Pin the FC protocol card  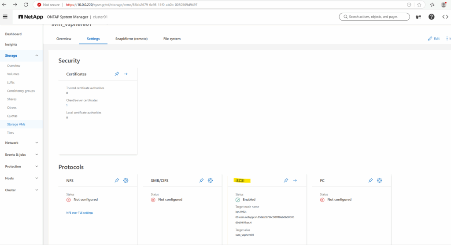[370, 180]
